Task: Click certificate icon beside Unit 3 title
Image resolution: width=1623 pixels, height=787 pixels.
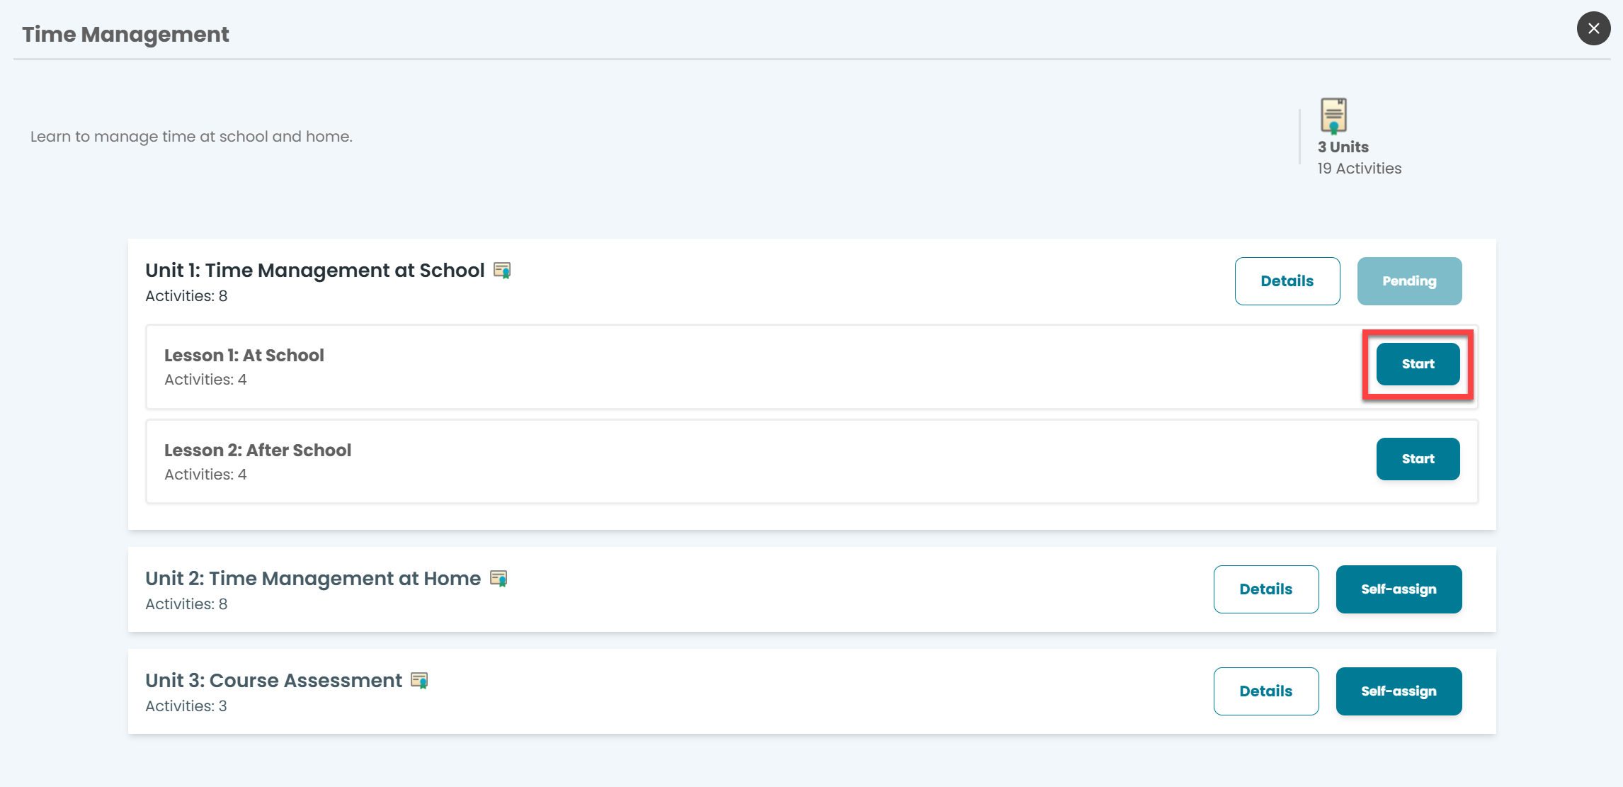Action: coord(419,681)
